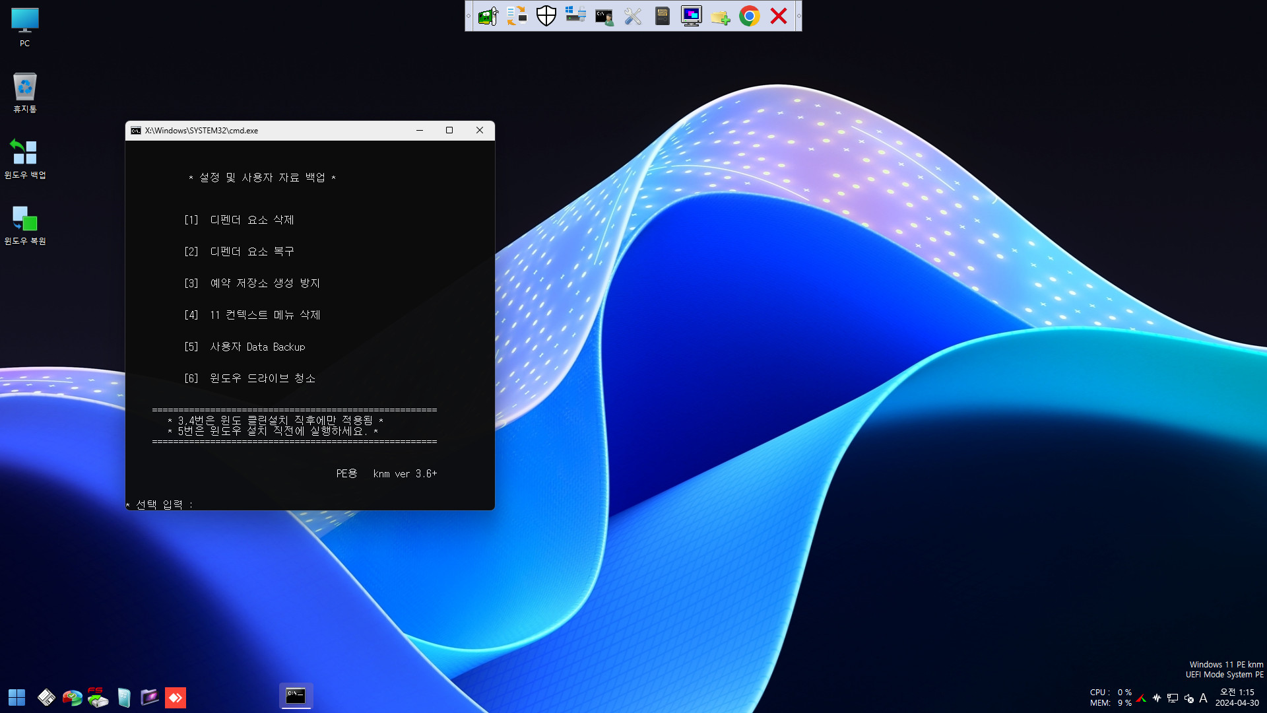Click the add new folder icon in dock
Image resolution: width=1267 pixels, height=713 pixels.
point(720,16)
